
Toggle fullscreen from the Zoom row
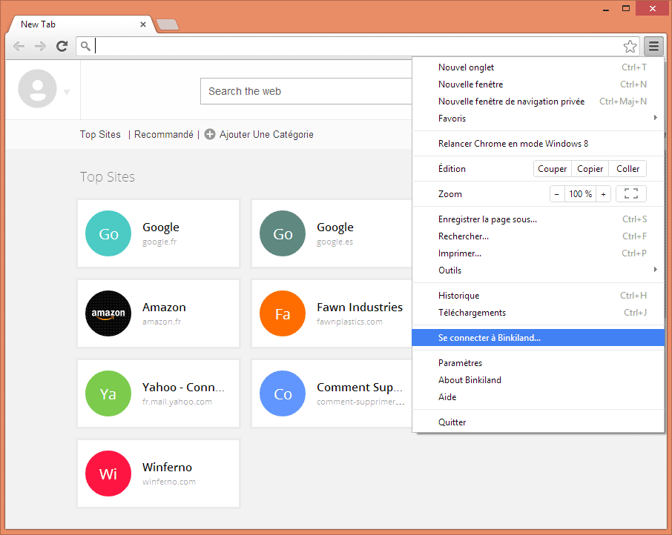[x=631, y=194]
